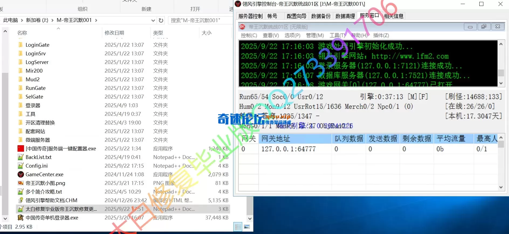
Task: Click the 发送数据 column header
Action: 383,139
